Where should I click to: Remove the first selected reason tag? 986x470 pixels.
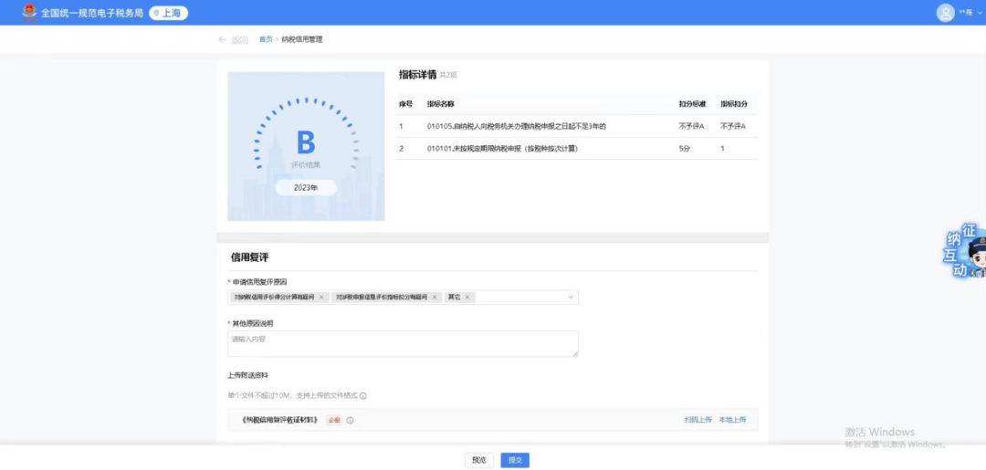321,298
